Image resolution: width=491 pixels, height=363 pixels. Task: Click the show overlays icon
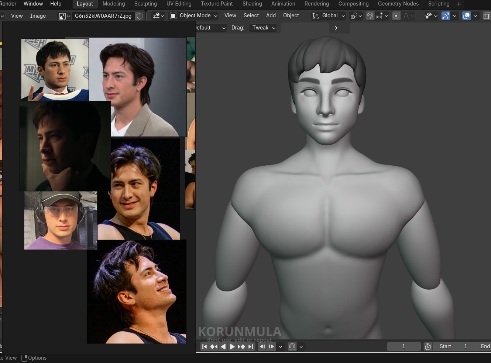(466, 16)
